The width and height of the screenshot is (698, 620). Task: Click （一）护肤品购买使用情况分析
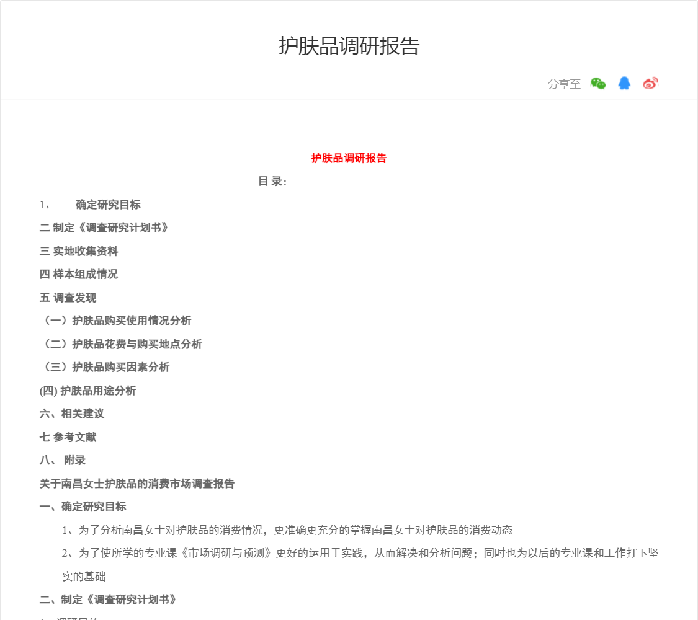[x=116, y=321]
